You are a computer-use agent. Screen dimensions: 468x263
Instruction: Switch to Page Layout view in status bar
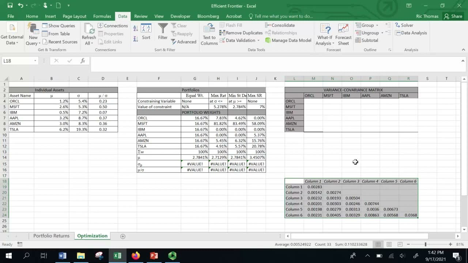click(x=389, y=244)
